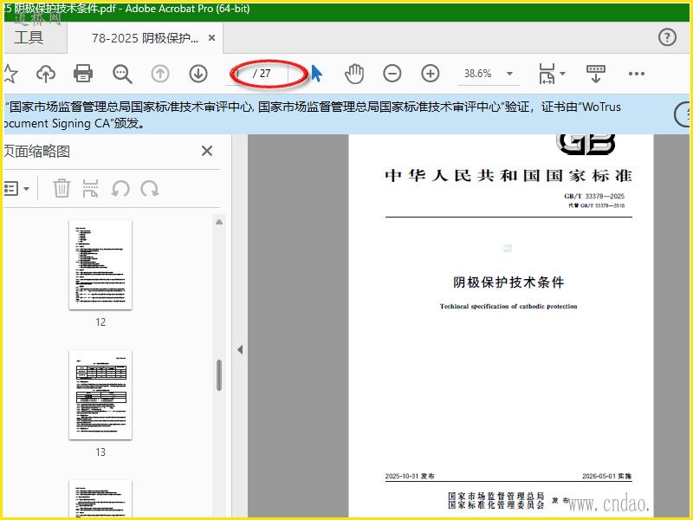
Task: Click the thumbnail scrollbar up arrow
Action: (x=219, y=222)
